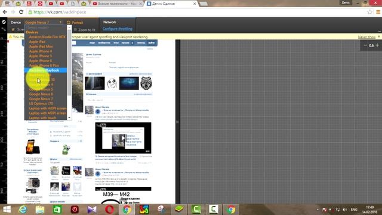The width and height of the screenshot is (382, 215).
Task: Toggle Zoom to fit checkbox
Action: click(x=75, y=29)
